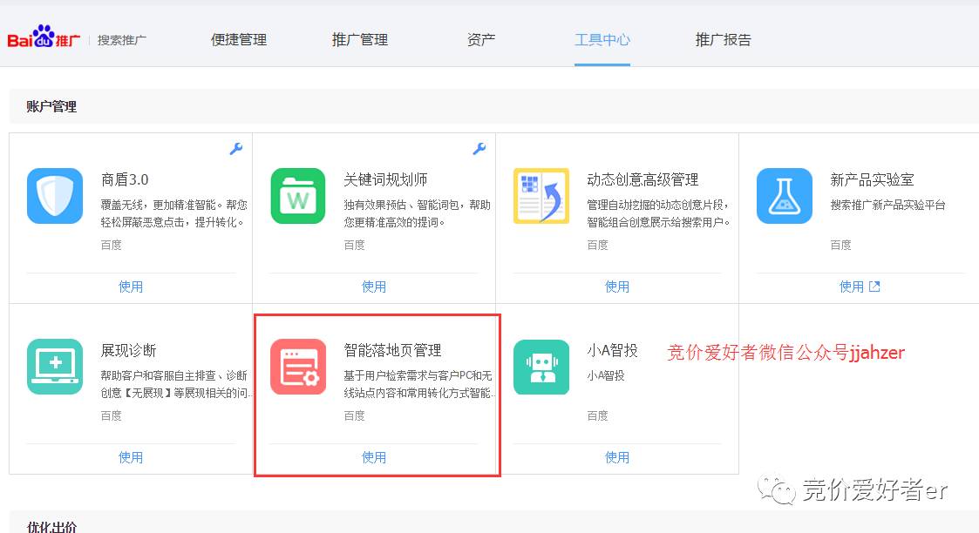Click 搜索推广新产品实验平台 description
This screenshot has width=979, height=533.
(x=887, y=205)
